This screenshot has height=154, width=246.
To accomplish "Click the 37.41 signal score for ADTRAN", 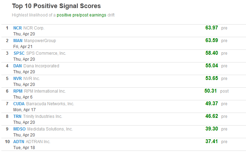I will [x=212, y=141].
